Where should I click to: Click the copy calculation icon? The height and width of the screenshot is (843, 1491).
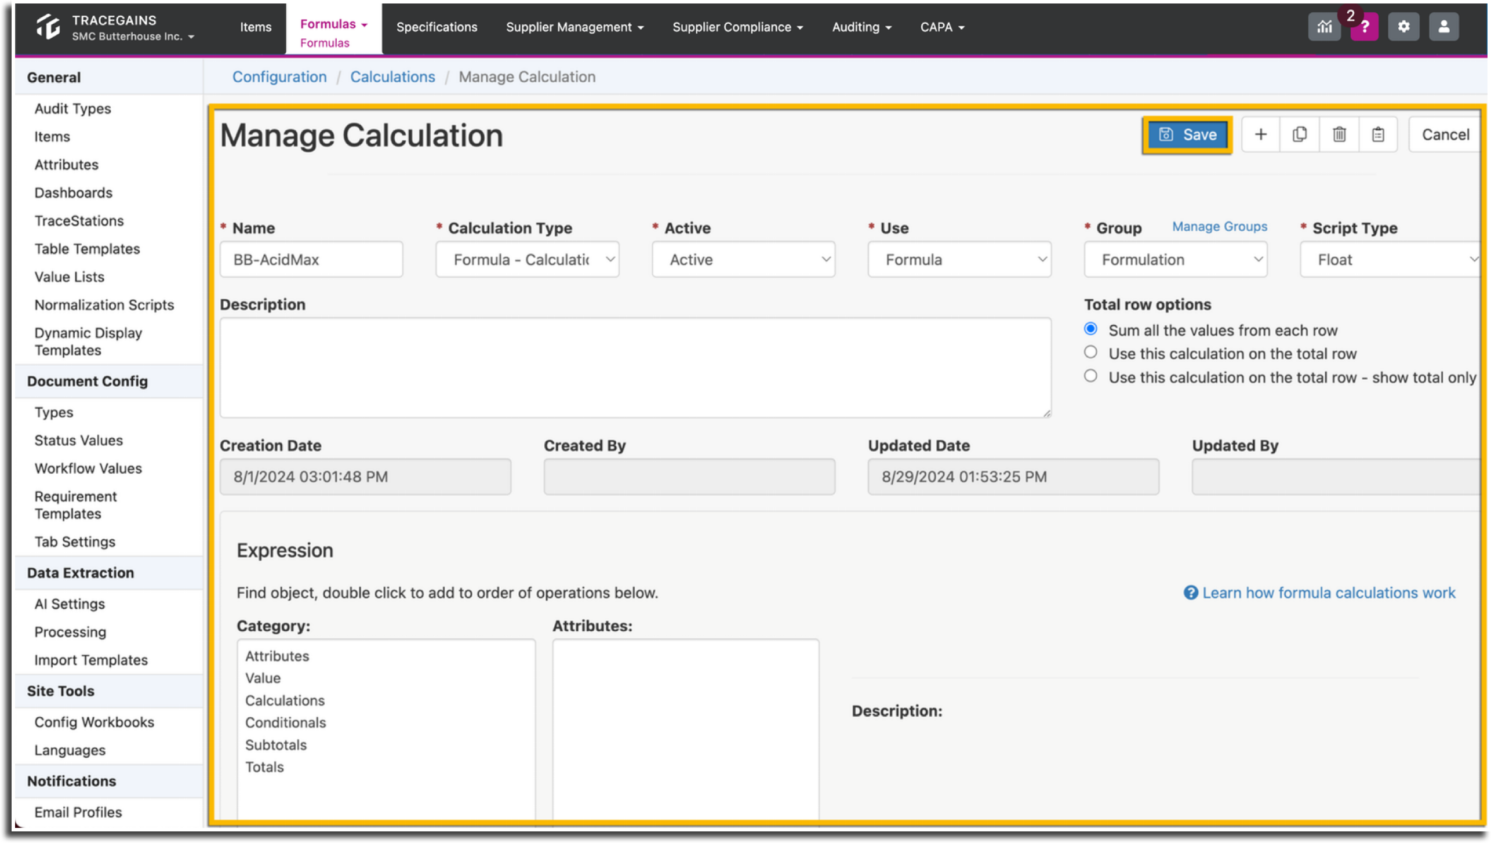[x=1299, y=135]
